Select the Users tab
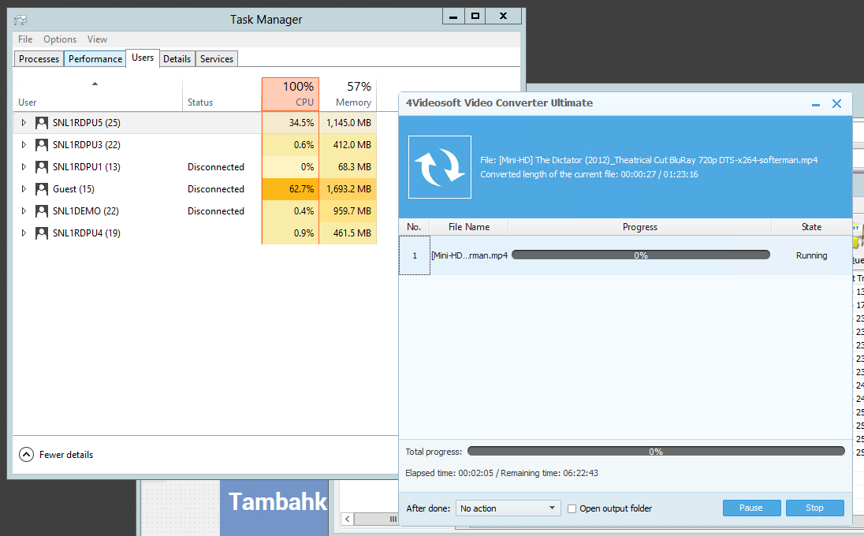The width and height of the screenshot is (864, 536). 143,58
